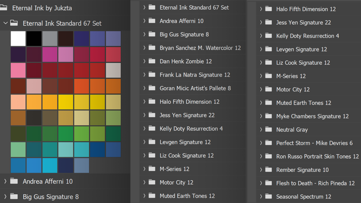
Task: Select the Frank La Natra Signature 12 label
Action: coord(195,75)
